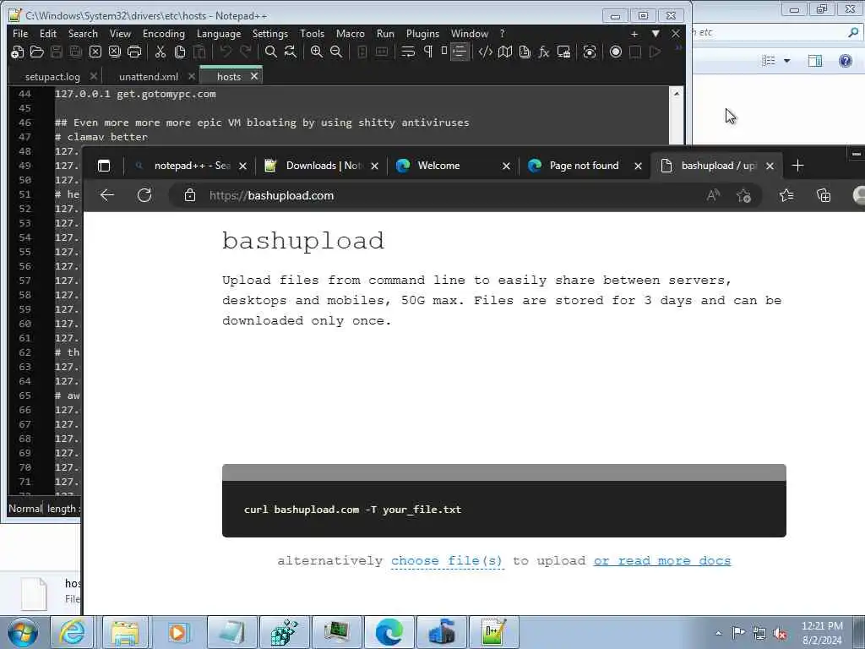Open the Settings menu in Notepad++

point(270,34)
